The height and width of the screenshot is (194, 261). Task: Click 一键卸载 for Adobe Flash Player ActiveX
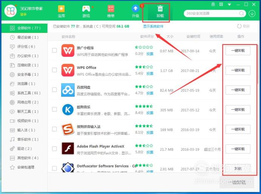[238, 149]
